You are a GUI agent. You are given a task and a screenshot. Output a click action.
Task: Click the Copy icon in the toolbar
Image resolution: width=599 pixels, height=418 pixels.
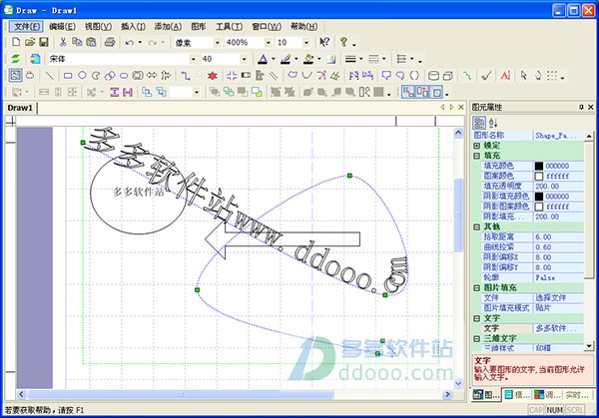[x=77, y=42]
